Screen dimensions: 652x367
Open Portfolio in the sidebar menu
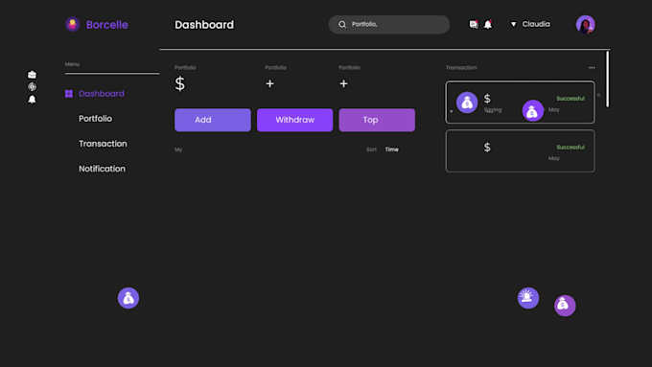coord(95,119)
